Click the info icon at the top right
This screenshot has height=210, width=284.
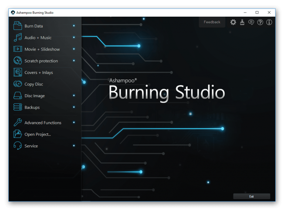coord(269,22)
